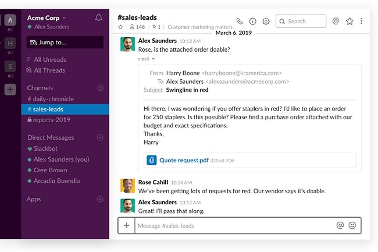Open channel details info icon
The width and height of the screenshot is (378, 252).
[x=252, y=22]
